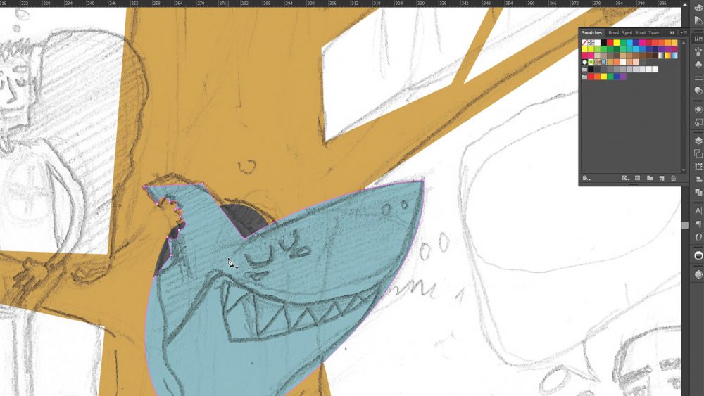The image size is (704, 396).
Task: Select the None swatch
Action: tap(585, 43)
